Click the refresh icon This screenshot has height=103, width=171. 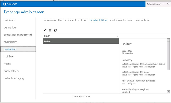(x=55, y=30)
